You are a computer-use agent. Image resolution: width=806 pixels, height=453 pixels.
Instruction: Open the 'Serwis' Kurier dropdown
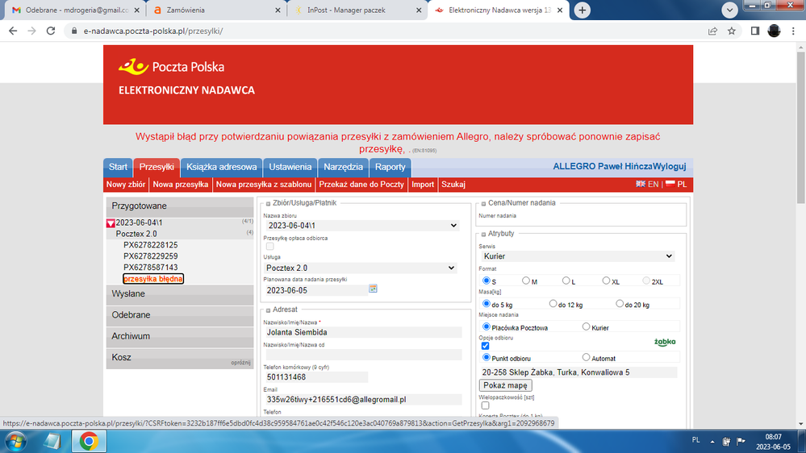577,256
